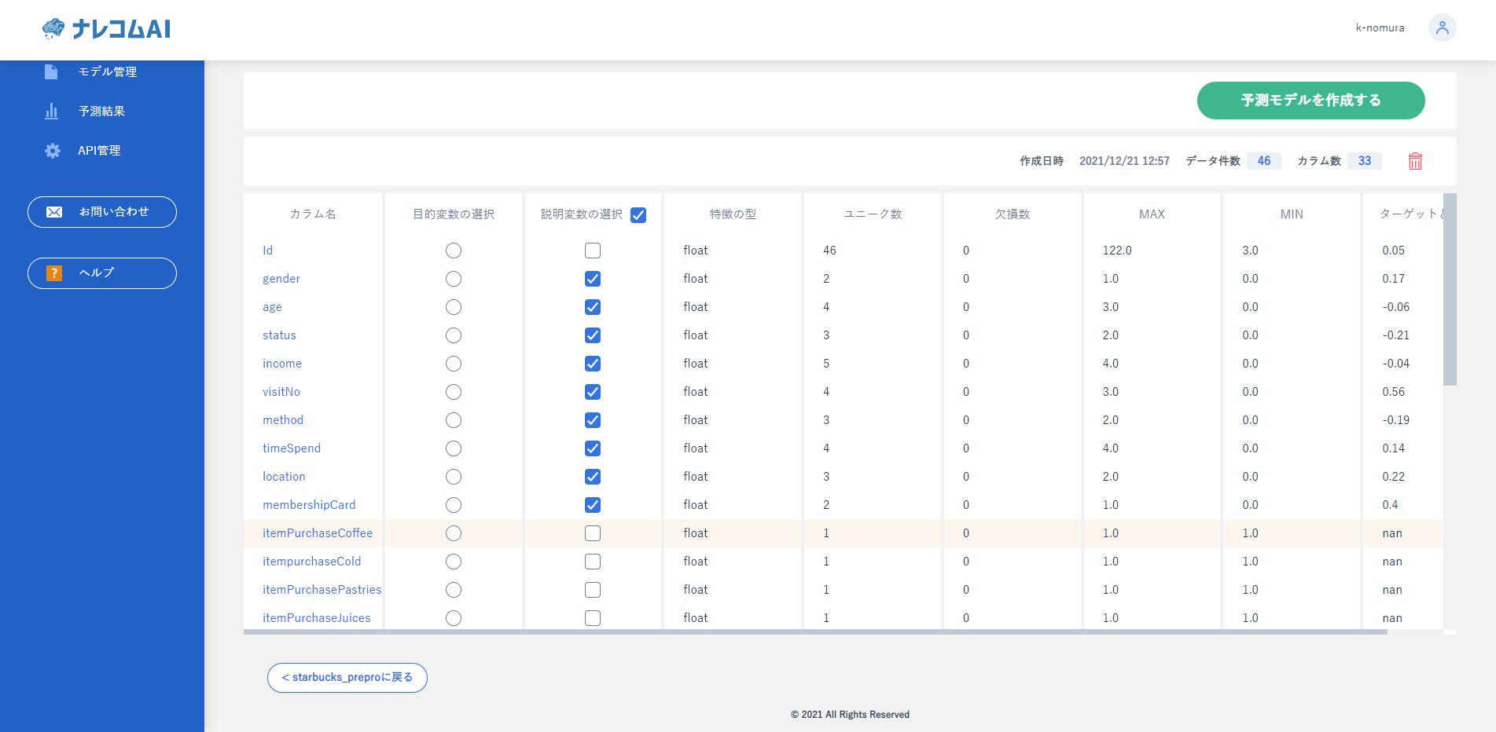
Task: Toggle the select-all 説明変数の選択 header checkbox
Action: [x=638, y=215]
